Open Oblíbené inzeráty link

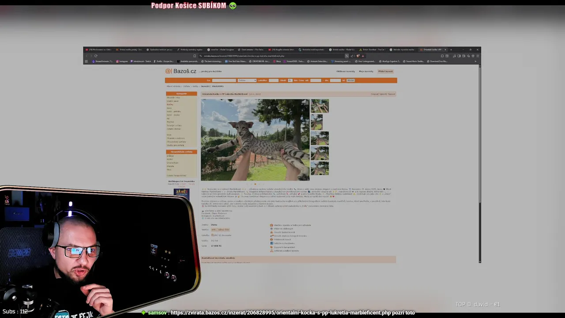346,71
